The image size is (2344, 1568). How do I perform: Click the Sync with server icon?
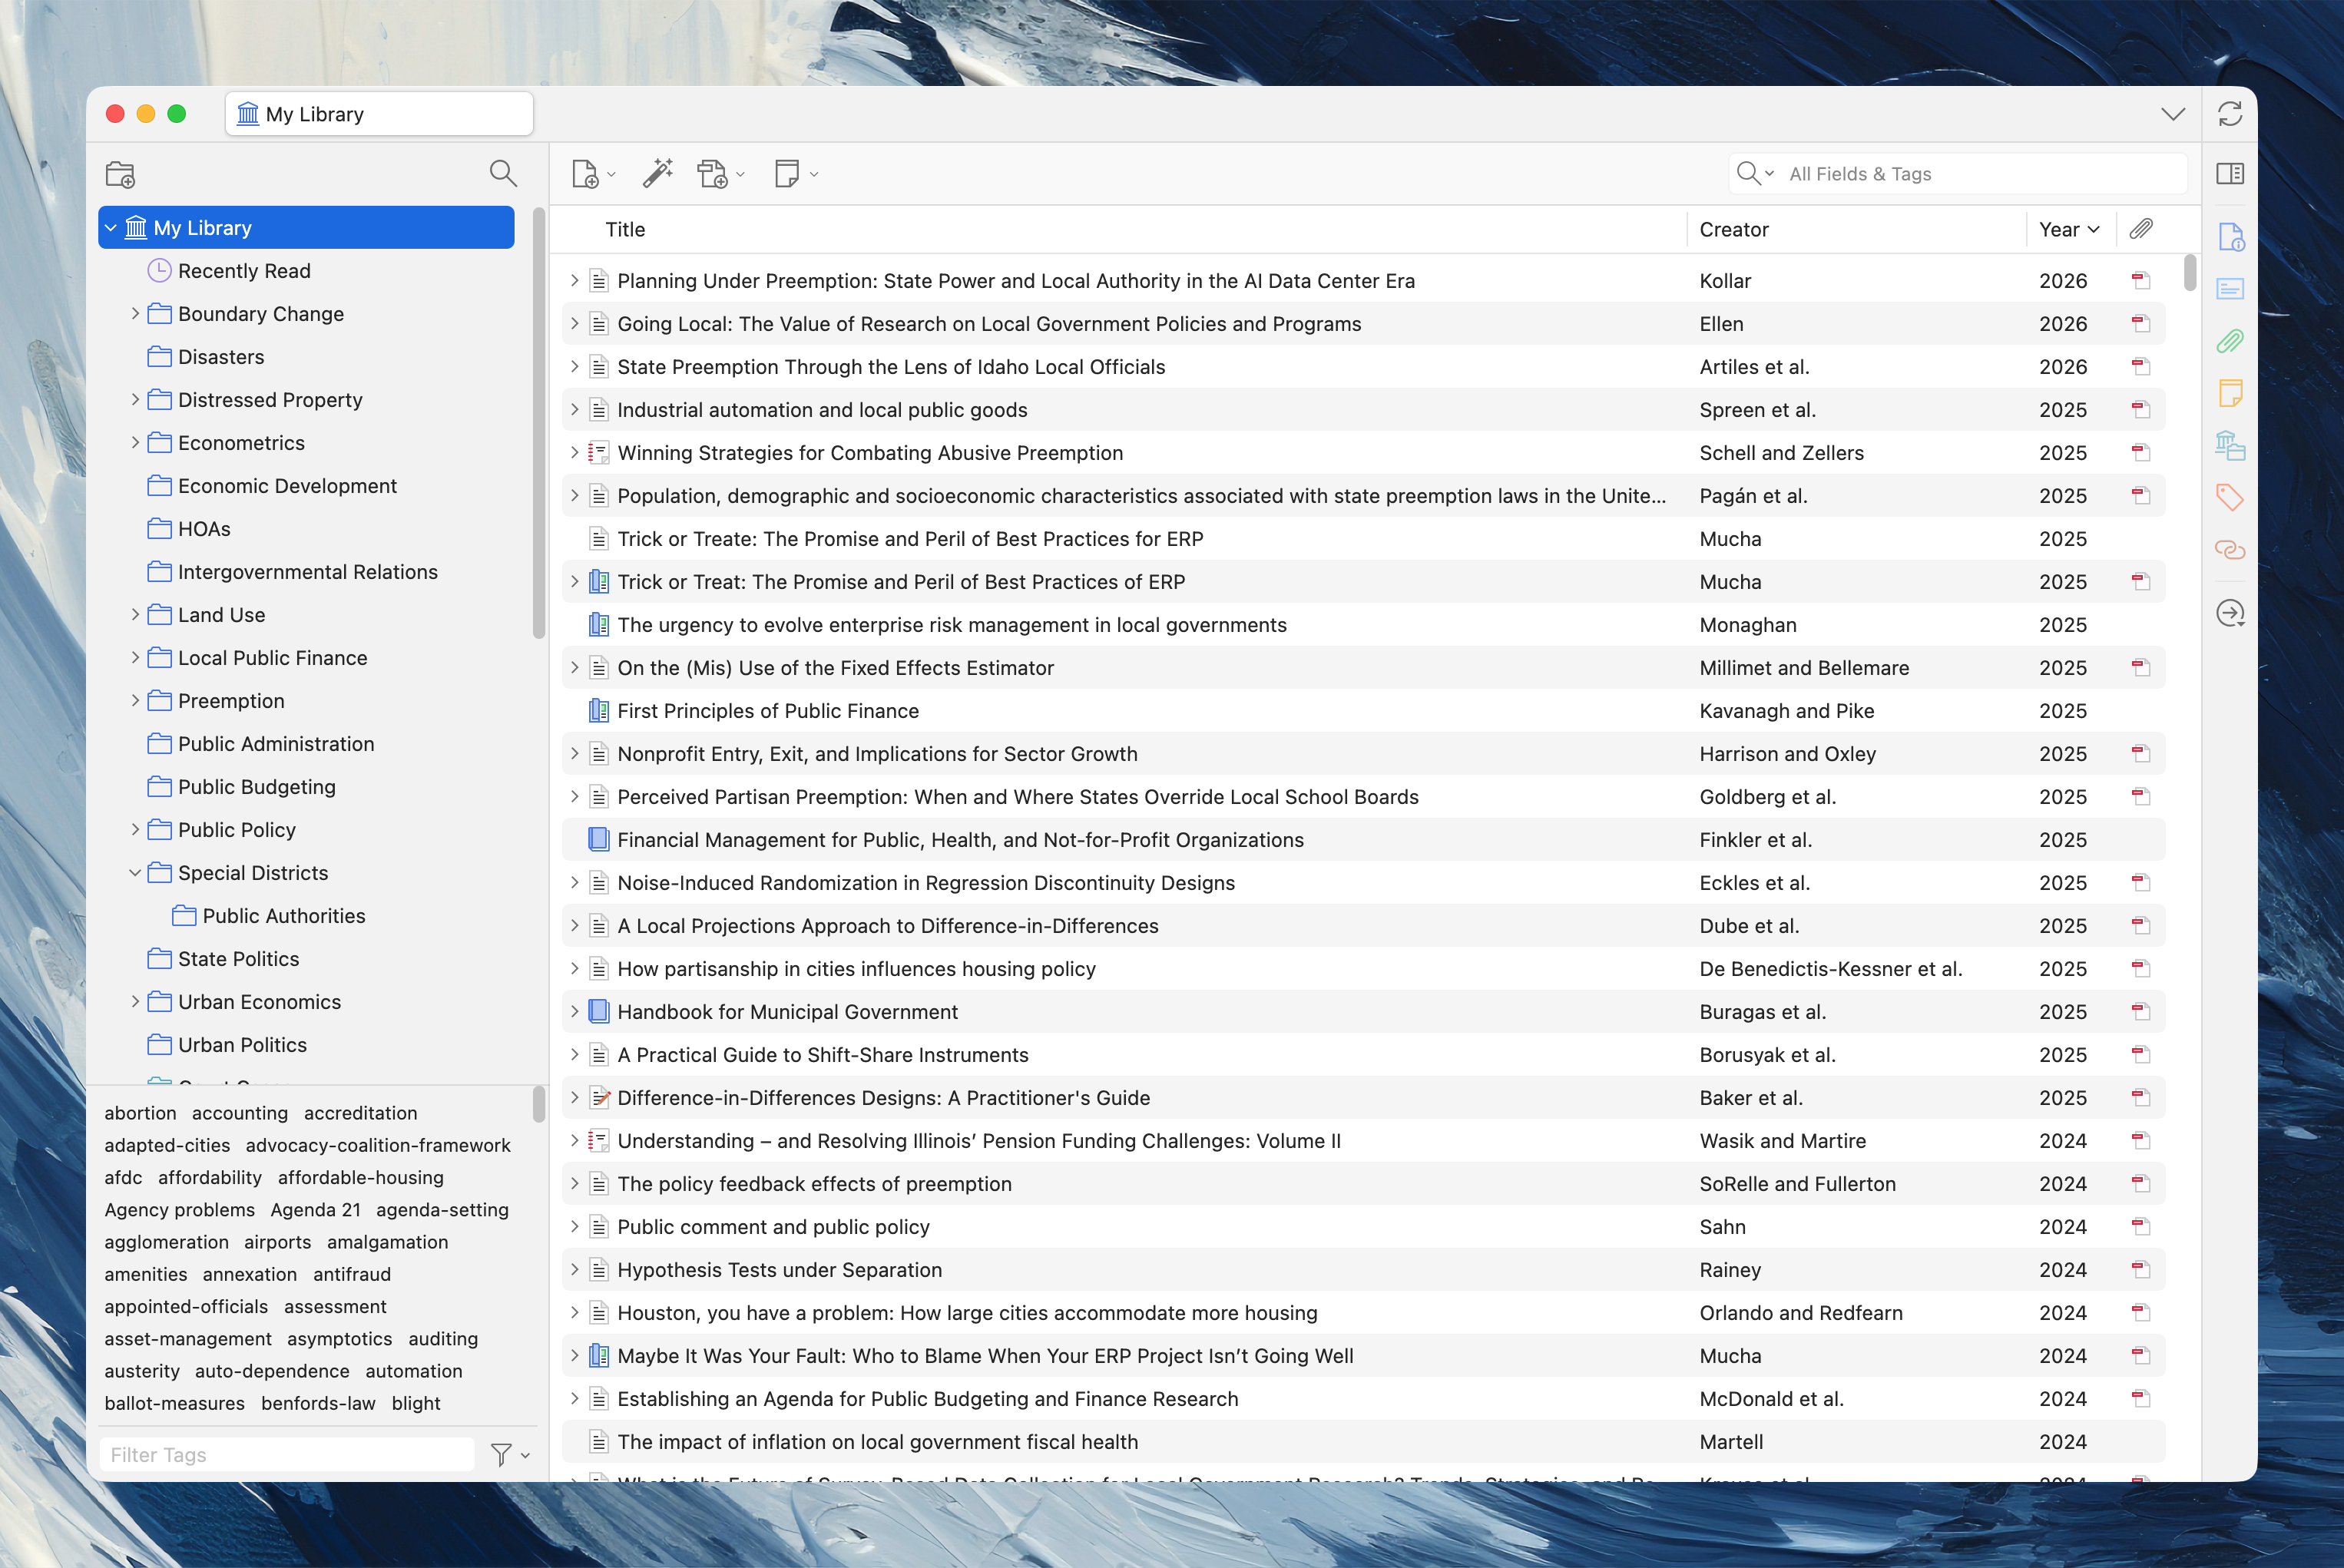2230,114
